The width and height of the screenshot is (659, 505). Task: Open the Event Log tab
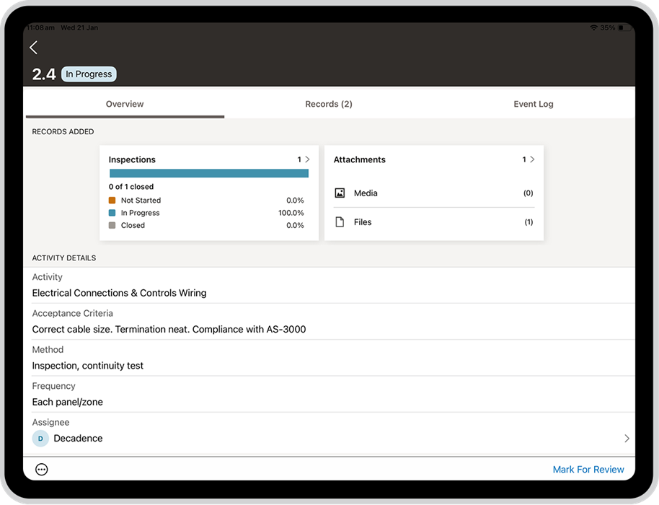(534, 104)
